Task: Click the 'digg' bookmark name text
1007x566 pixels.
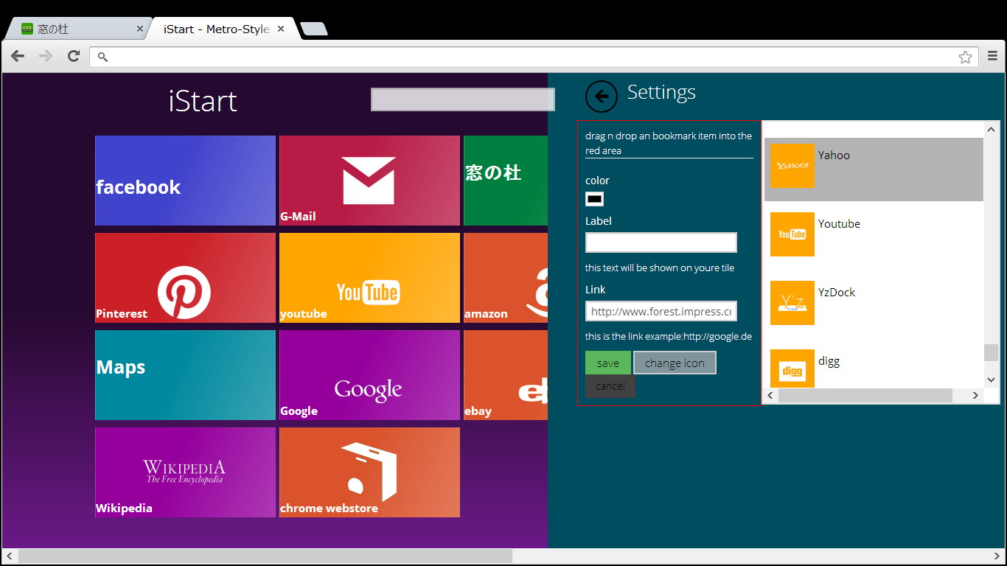Action: [x=829, y=361]
